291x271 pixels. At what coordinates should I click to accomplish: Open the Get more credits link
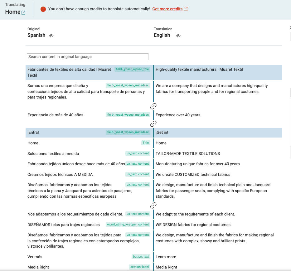point(167,9)
